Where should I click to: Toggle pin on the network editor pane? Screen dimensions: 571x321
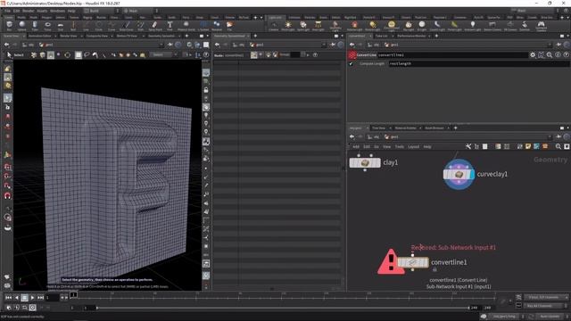[x=559, y=136]
